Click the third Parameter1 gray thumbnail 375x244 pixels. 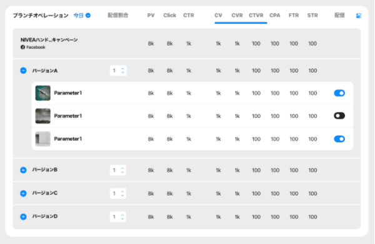click(42, 139)
